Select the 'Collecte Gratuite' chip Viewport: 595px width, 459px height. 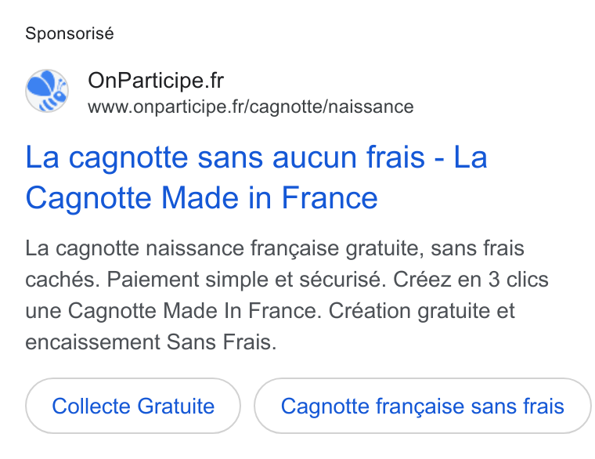point(133,406)
